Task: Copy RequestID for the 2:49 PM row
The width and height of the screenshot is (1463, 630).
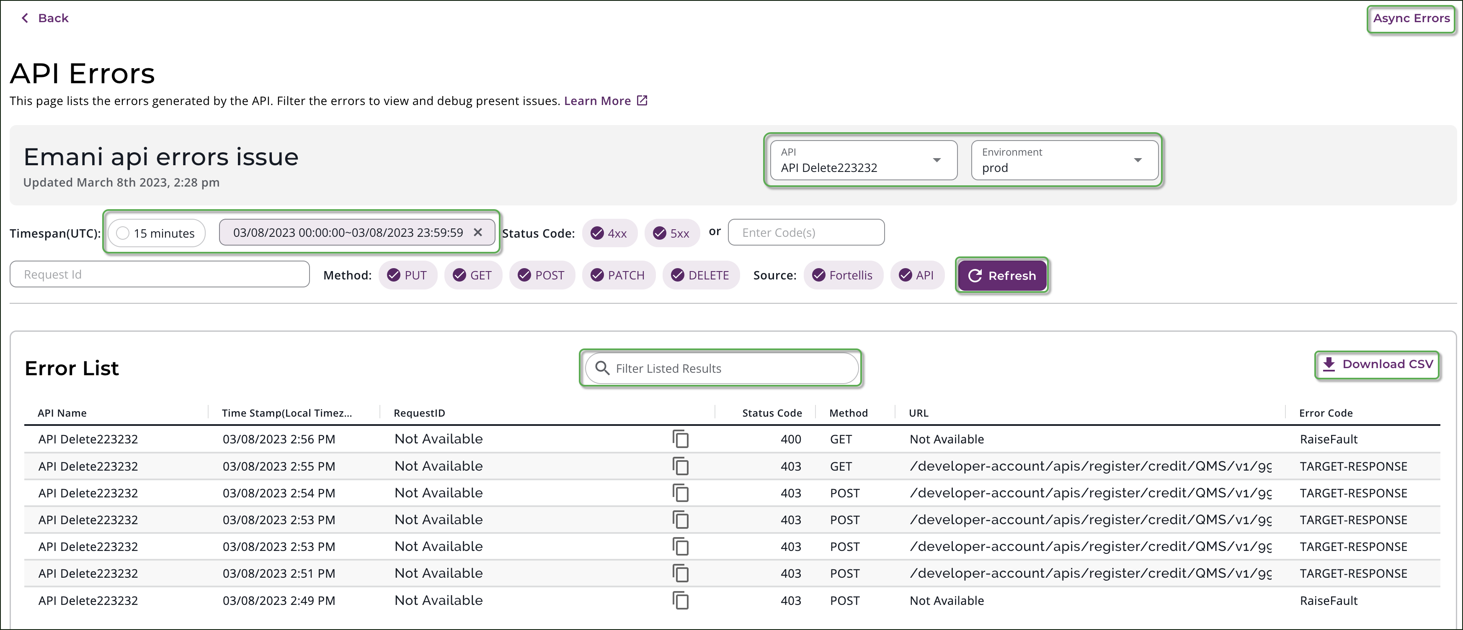Action: (x=680, y=601)
